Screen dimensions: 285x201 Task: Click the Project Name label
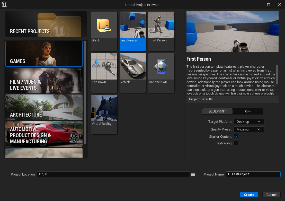click(x=213, y=174)
